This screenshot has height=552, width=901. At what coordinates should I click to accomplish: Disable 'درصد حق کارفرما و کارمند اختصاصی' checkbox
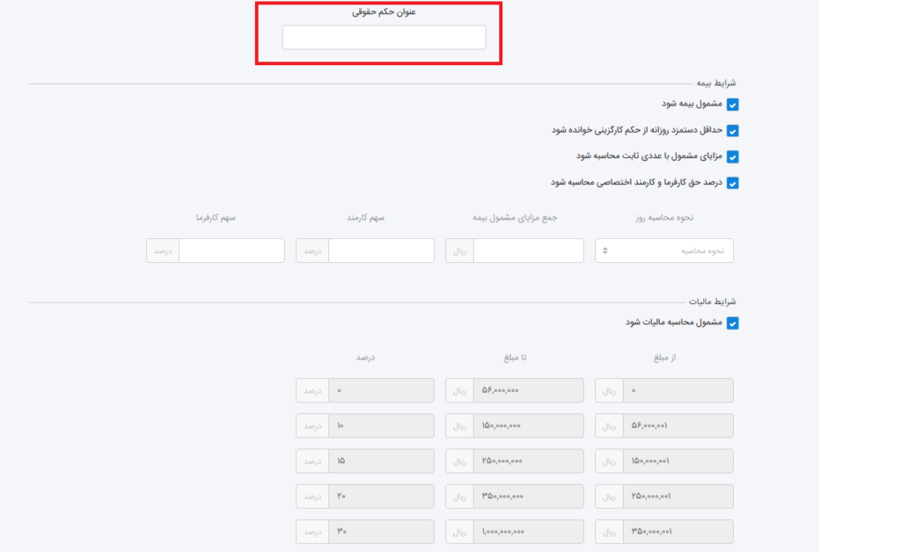pos(732,184)
